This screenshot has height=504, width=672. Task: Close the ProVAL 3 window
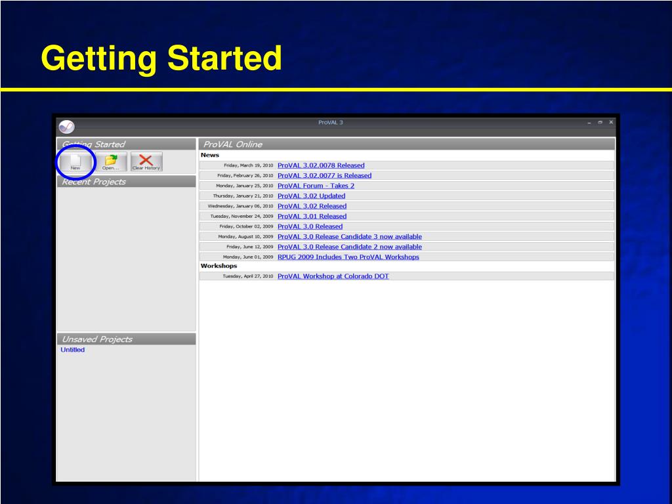point(611,123)
